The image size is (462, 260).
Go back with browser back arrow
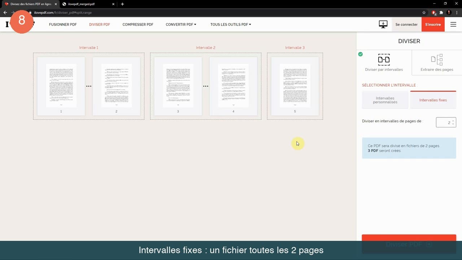pyautogui.click(x=5, y=12)
